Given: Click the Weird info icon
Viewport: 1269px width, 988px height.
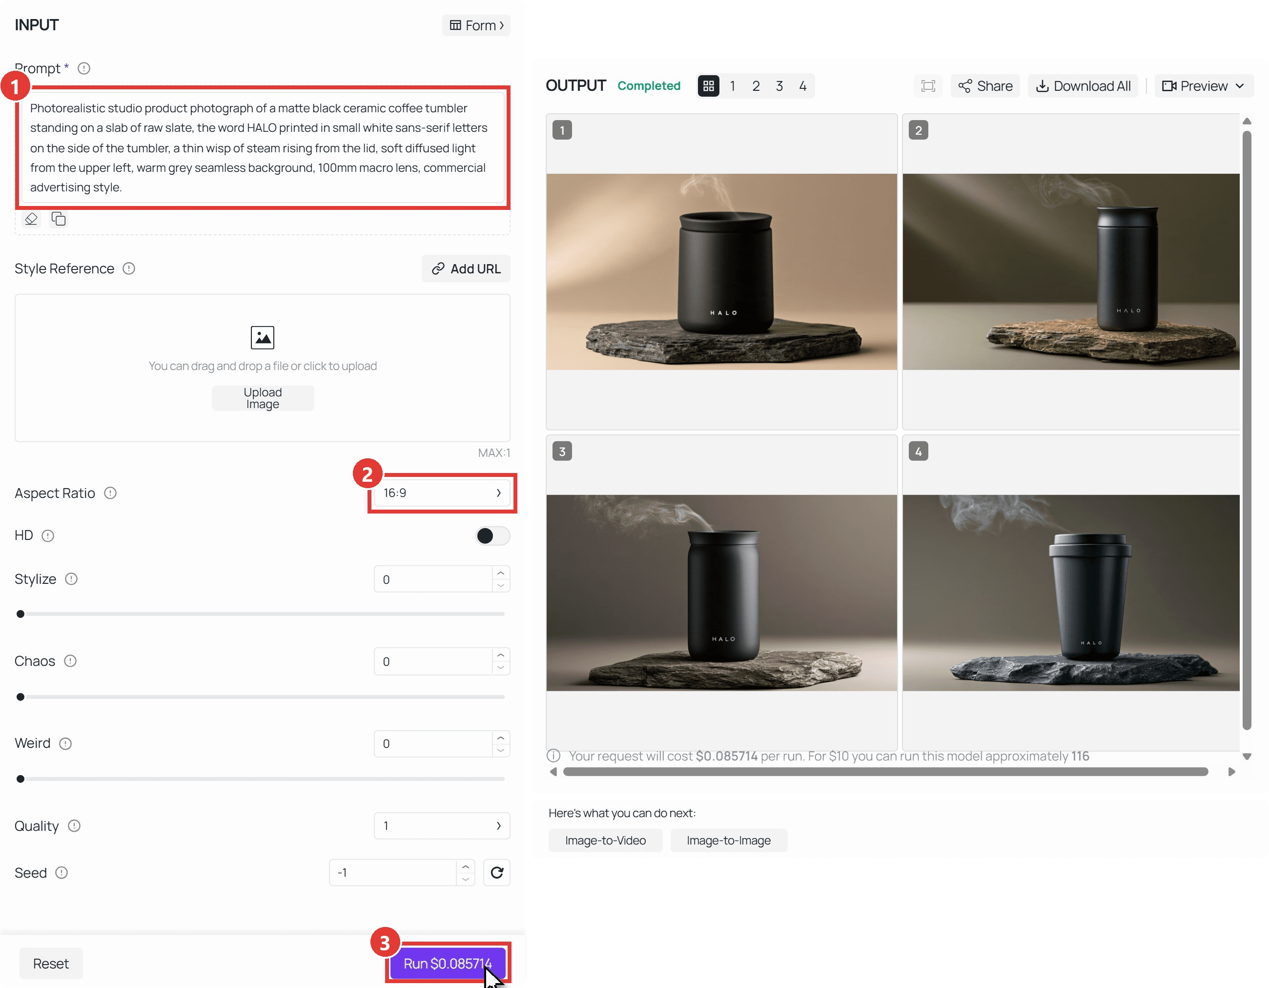Looking at the screenshot, I should point(66,744).
